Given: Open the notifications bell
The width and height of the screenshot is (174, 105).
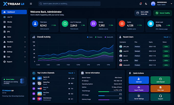Looking at the screenshot, I should coord(140,4).
